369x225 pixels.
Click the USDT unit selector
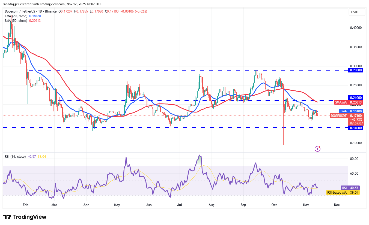pyautogui.click(x=356, y=12)
